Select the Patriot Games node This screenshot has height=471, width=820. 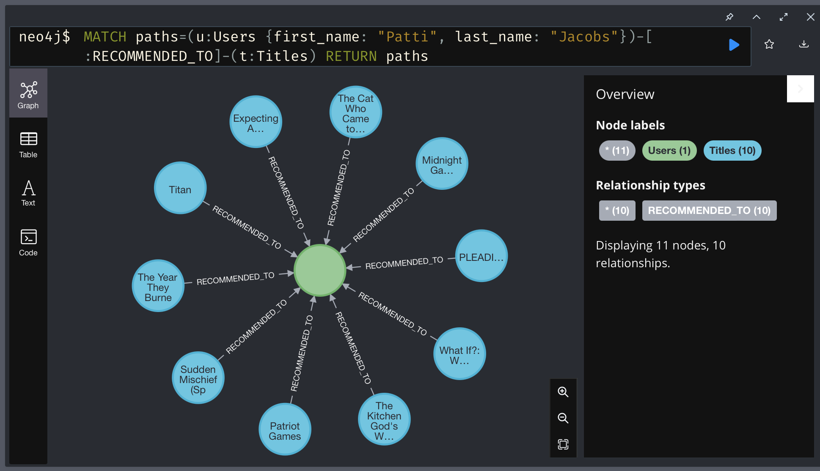point(285,430)
